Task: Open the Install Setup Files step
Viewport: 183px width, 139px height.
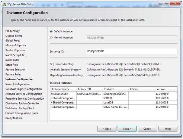Action: click(x=15, y=55)
